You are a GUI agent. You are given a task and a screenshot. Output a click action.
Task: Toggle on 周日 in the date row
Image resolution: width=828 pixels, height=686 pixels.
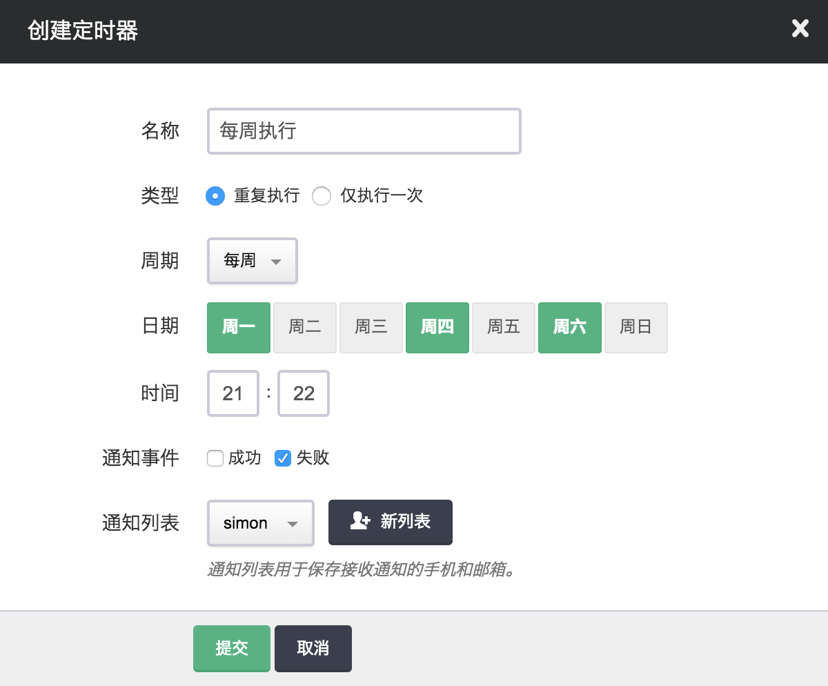pos(636,327)
